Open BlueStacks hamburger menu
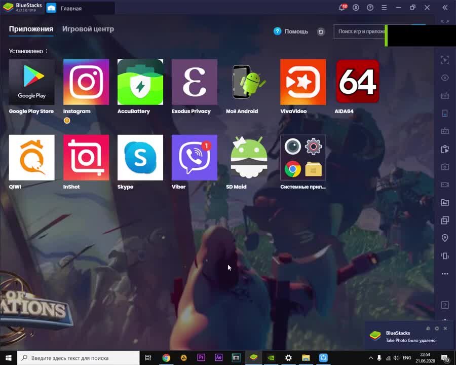The height and width of the screenshot is (365, 456). tap(384, 8)
